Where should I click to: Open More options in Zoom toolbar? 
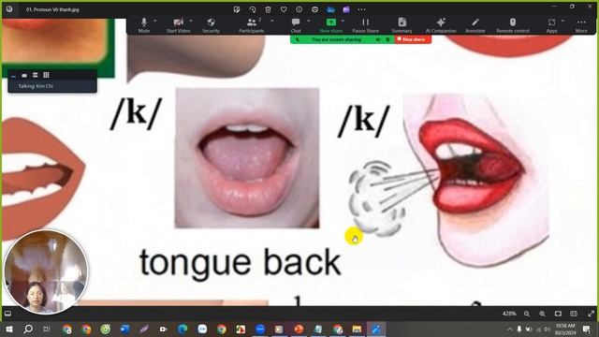(581, 25)
